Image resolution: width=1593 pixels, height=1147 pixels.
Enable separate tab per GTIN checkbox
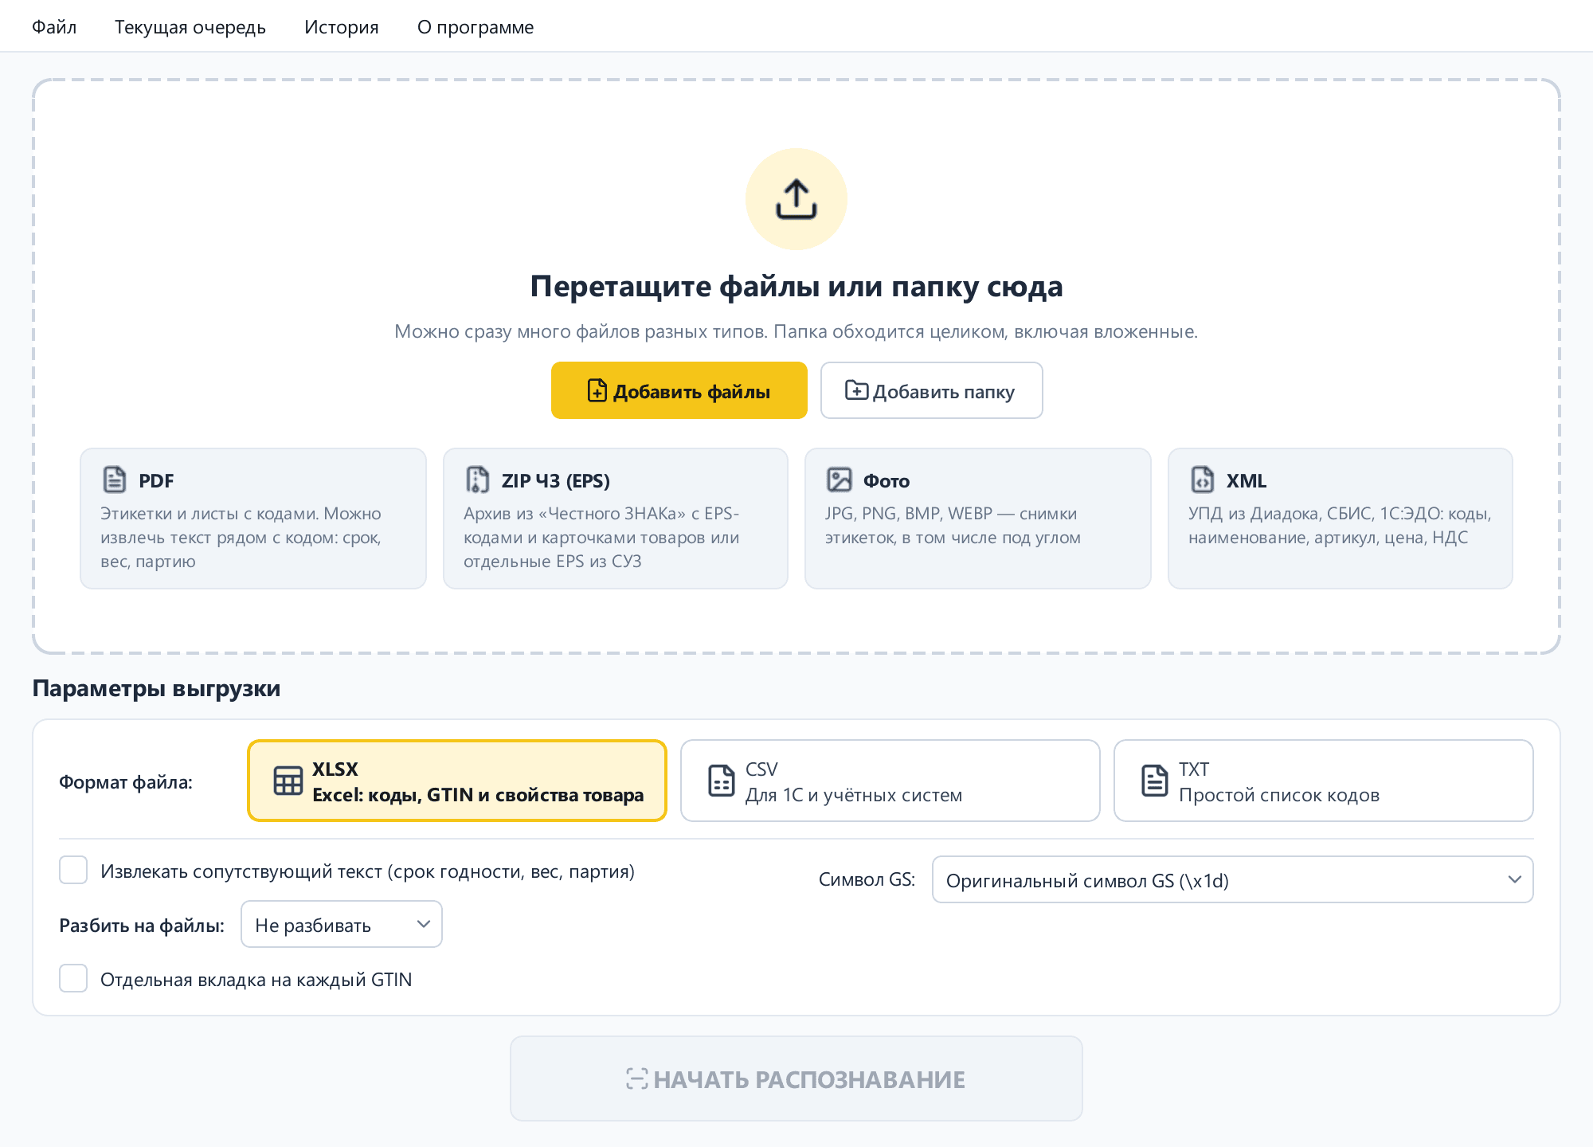[x=73, y=978]
